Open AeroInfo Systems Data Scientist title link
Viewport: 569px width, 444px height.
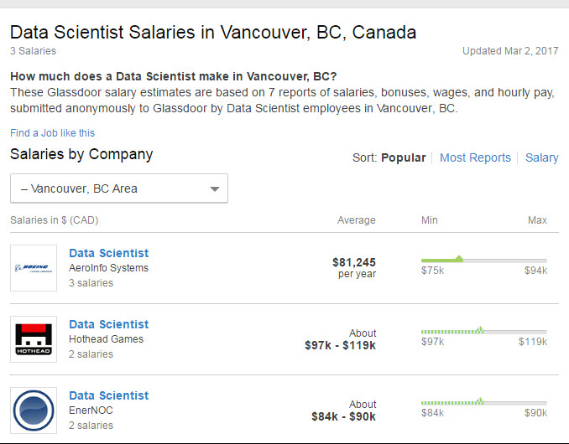click(108, 253)
